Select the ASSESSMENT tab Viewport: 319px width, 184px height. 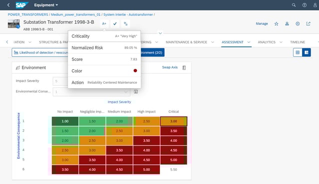pyautogui.click(x=233, y=42)
